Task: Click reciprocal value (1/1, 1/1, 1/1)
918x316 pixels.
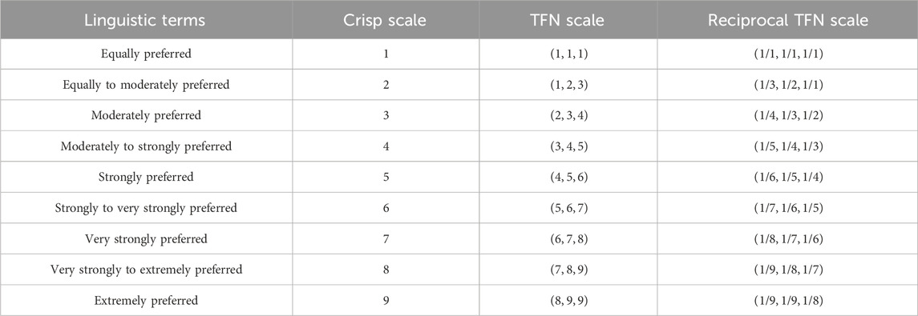Action: click(787, 54)
